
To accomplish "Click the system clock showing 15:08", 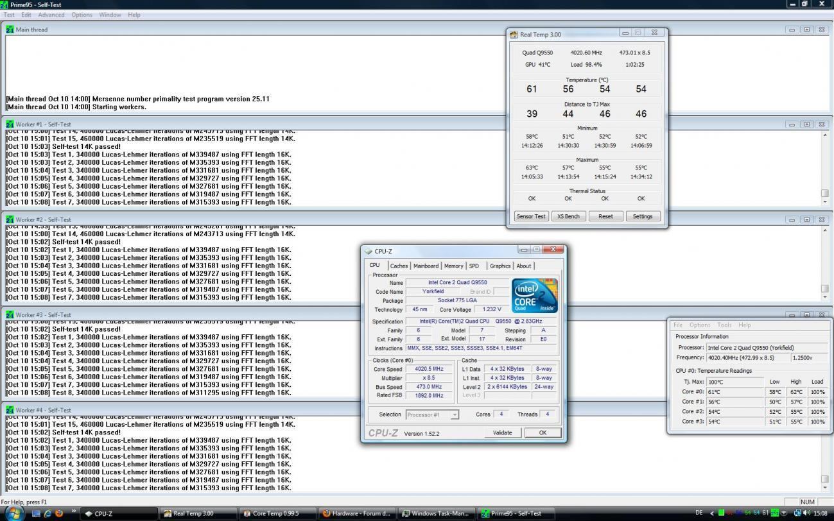I will [820, 513].
